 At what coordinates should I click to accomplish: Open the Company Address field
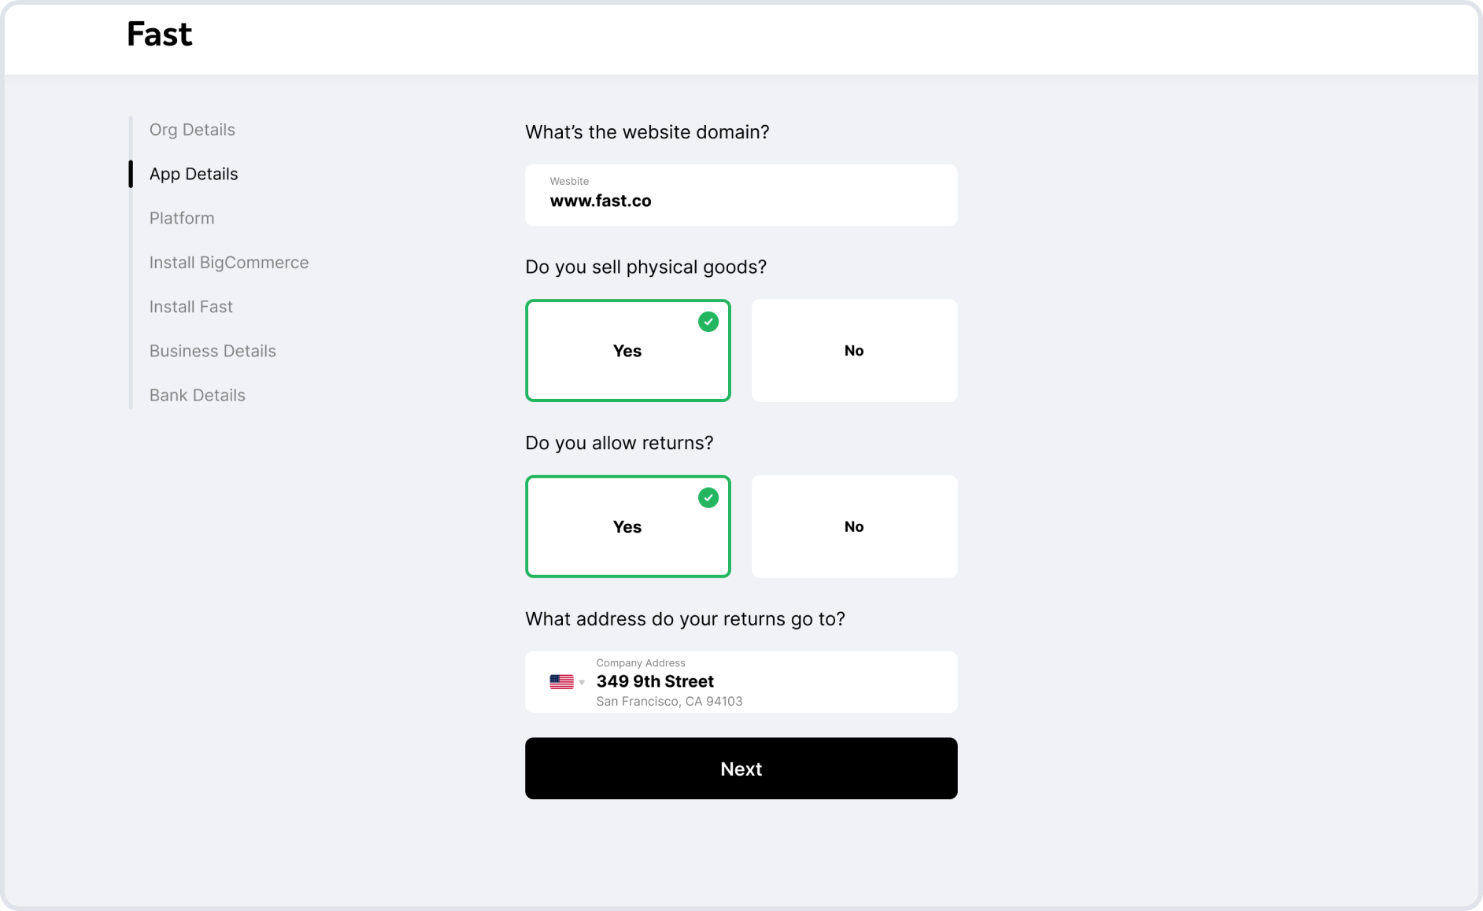[741, 682]
